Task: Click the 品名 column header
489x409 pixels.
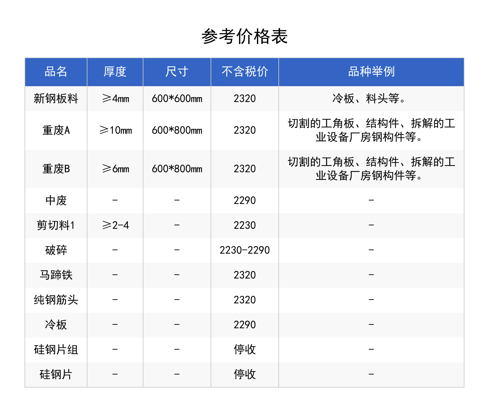Action: point(56,72)
